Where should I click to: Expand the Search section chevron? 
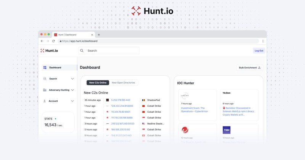coord(72,79)
